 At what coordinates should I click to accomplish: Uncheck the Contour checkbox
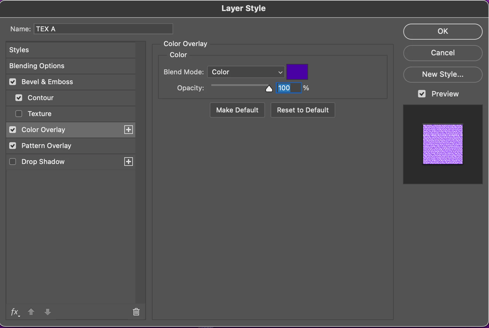pos(19,98)
